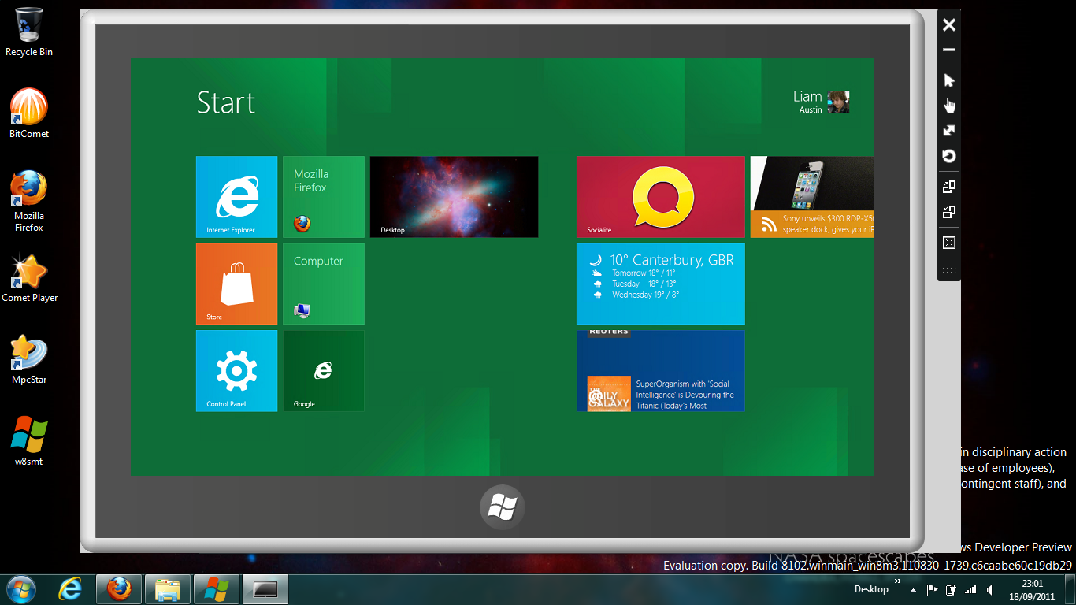The height and width of the screenshot is (605, 1076).
Task: Open the Action Center flag dropdown
Action: point(932,588)
